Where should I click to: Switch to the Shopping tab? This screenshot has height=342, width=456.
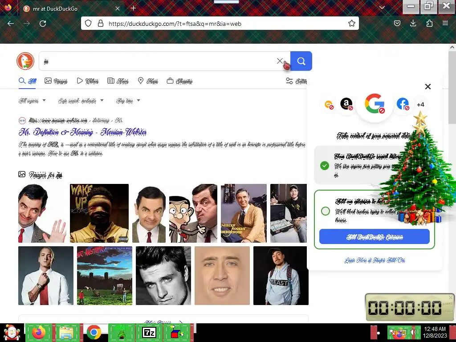click(x=179, y=81)
